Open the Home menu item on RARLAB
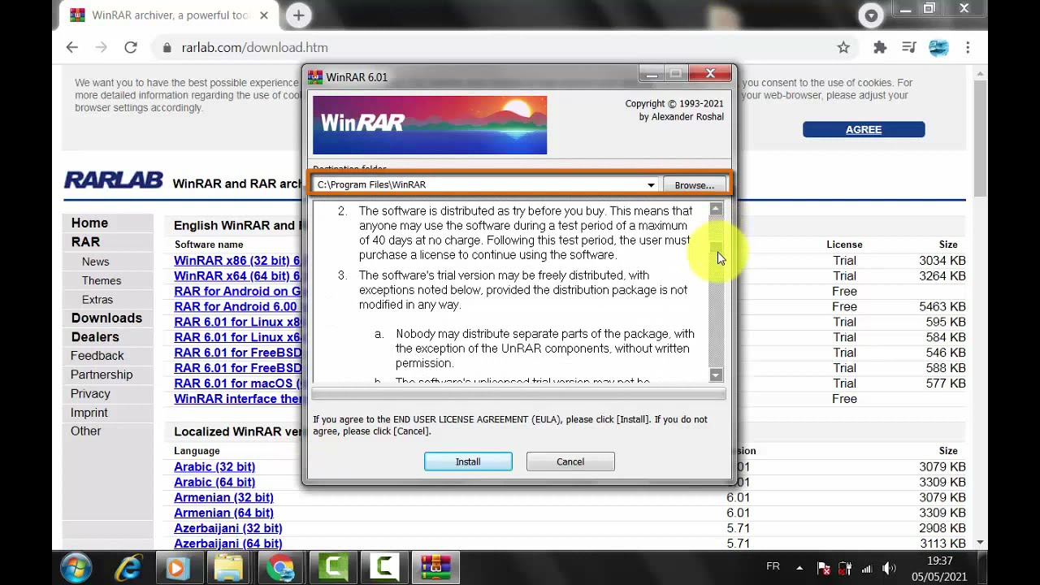The width and height of the screenshot is (1040, 585). tap(89, 223)
